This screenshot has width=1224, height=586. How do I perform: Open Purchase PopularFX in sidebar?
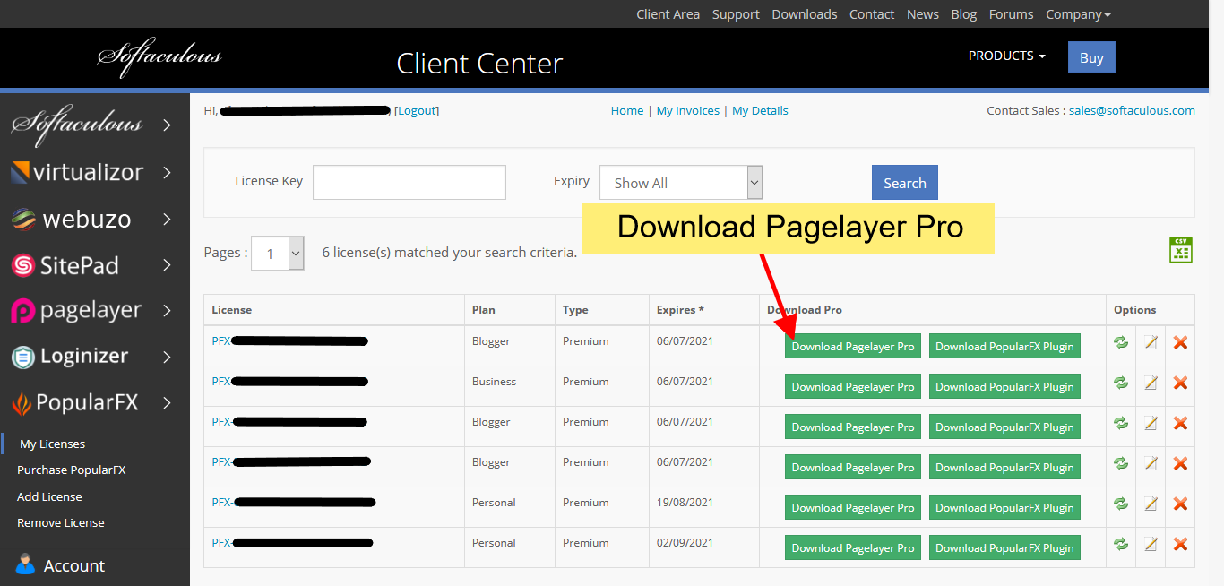(72, 470)
